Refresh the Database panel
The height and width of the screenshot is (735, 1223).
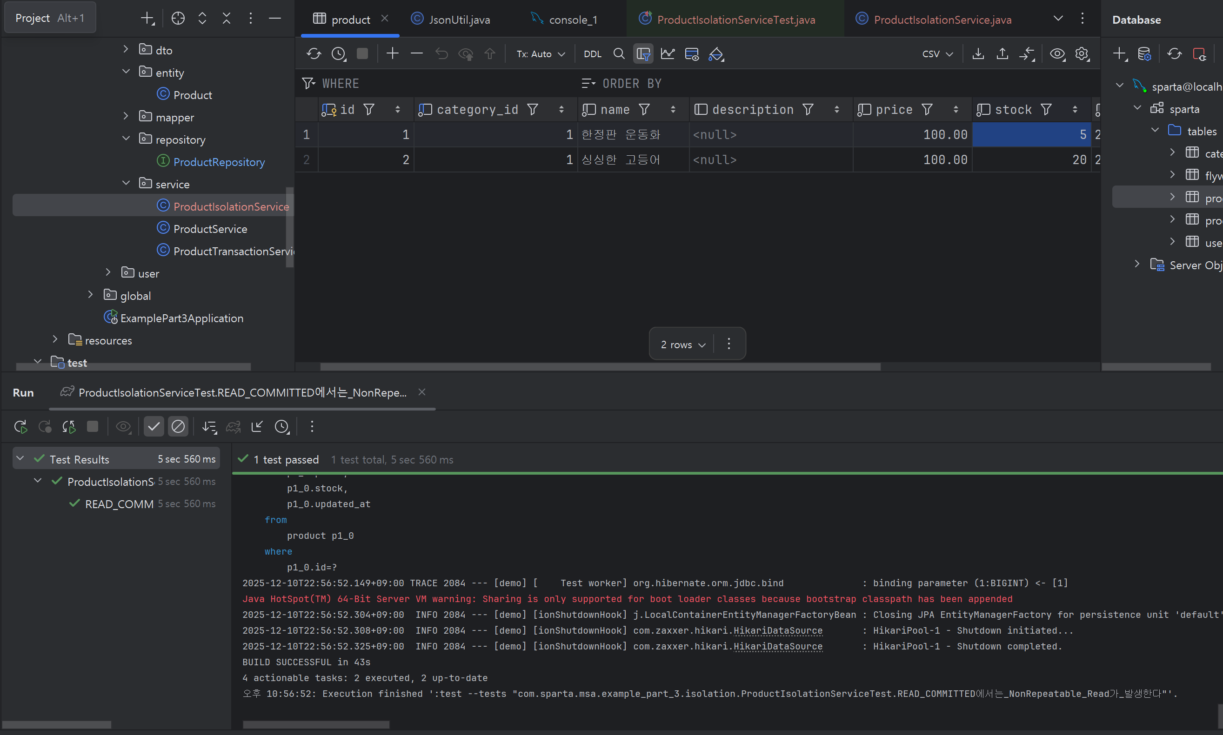[1175, 53]
